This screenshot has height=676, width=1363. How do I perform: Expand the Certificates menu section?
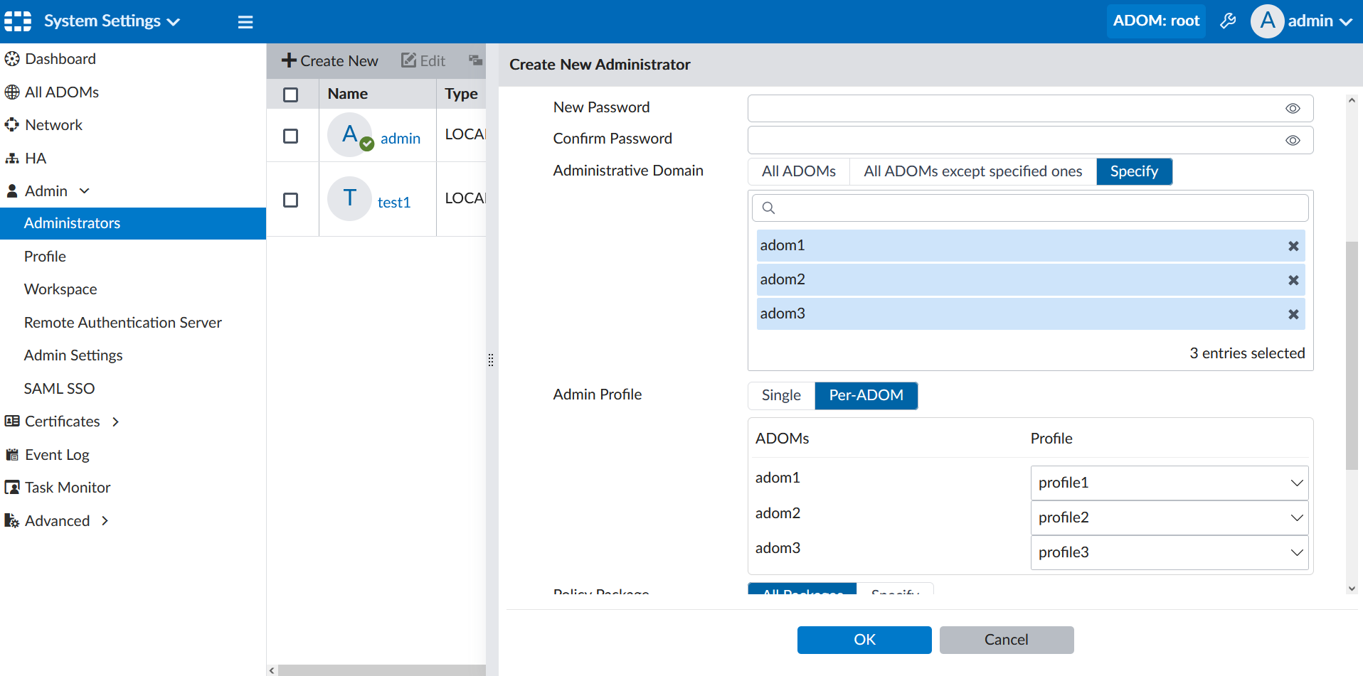point(115,422)
